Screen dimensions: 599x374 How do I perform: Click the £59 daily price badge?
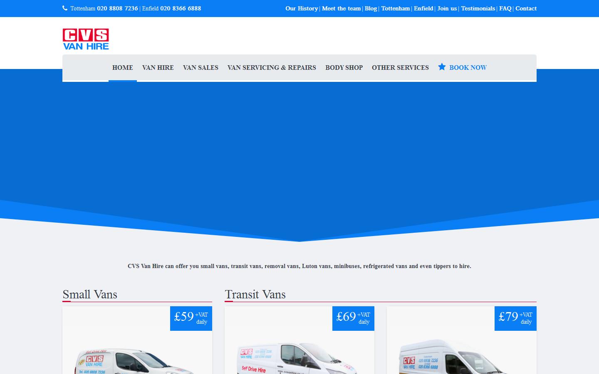click(x=191, y=318)
